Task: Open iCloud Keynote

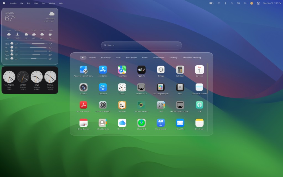Action: pyautogui.click(x=161, y=123)
